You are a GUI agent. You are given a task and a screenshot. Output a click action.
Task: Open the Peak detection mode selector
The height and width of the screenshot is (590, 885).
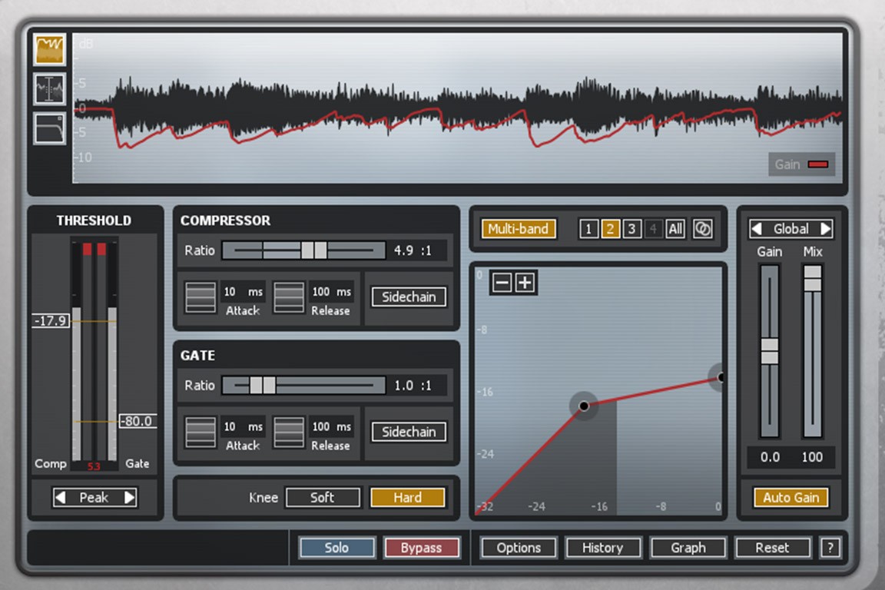94,497
